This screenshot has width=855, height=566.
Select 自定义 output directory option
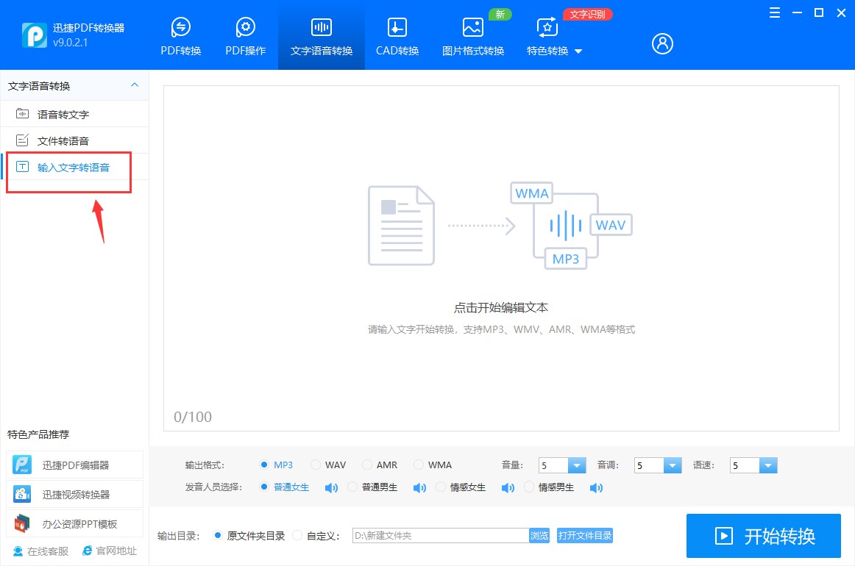pyautogui.click(x=311, y=535)
